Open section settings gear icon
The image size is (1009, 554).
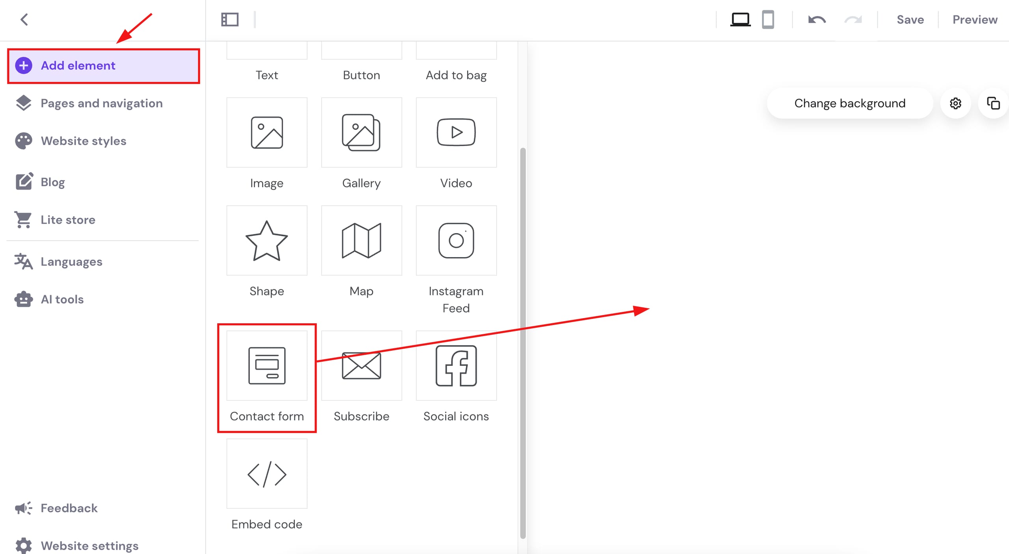[955, 103]
